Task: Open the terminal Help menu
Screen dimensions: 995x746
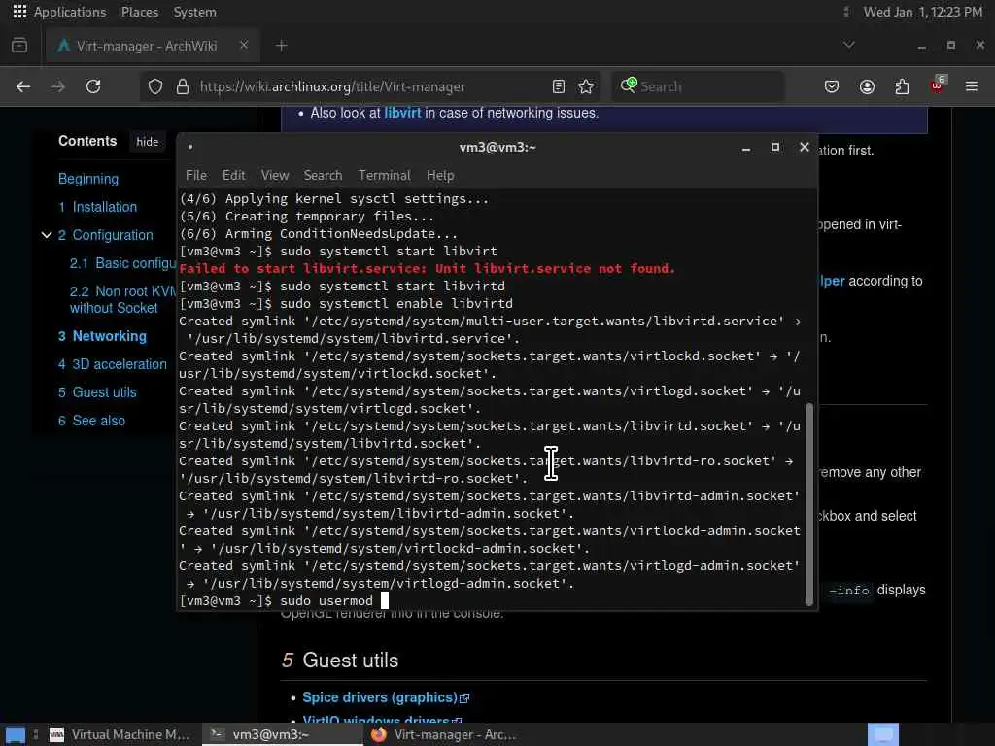Action: pyautogui.click(x=440, y=175)
